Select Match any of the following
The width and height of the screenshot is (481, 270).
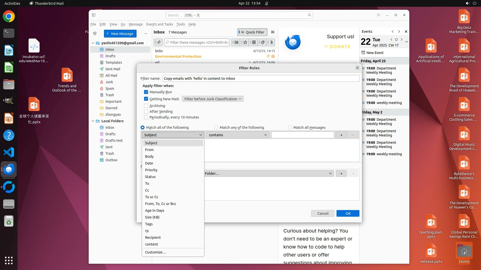coord(216,127)
